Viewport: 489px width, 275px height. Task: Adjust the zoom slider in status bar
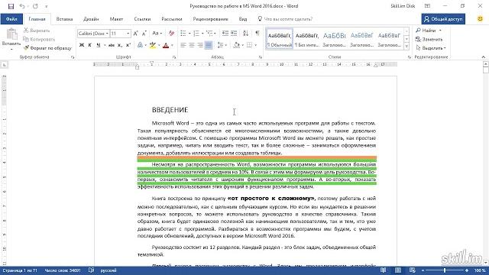[x=445, y=270]
